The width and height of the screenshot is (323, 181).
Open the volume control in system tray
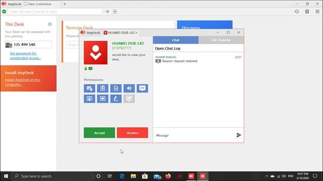[x=284, y=176]
